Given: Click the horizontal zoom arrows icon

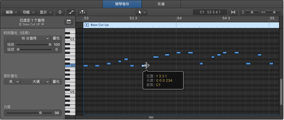Looking at the screenshot, I should click(263, 12).
